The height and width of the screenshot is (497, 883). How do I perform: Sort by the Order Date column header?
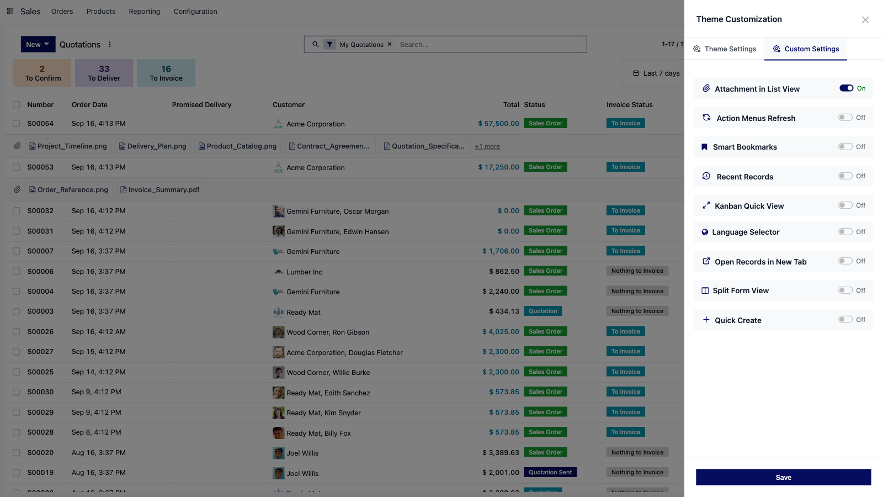coord(89,104)
